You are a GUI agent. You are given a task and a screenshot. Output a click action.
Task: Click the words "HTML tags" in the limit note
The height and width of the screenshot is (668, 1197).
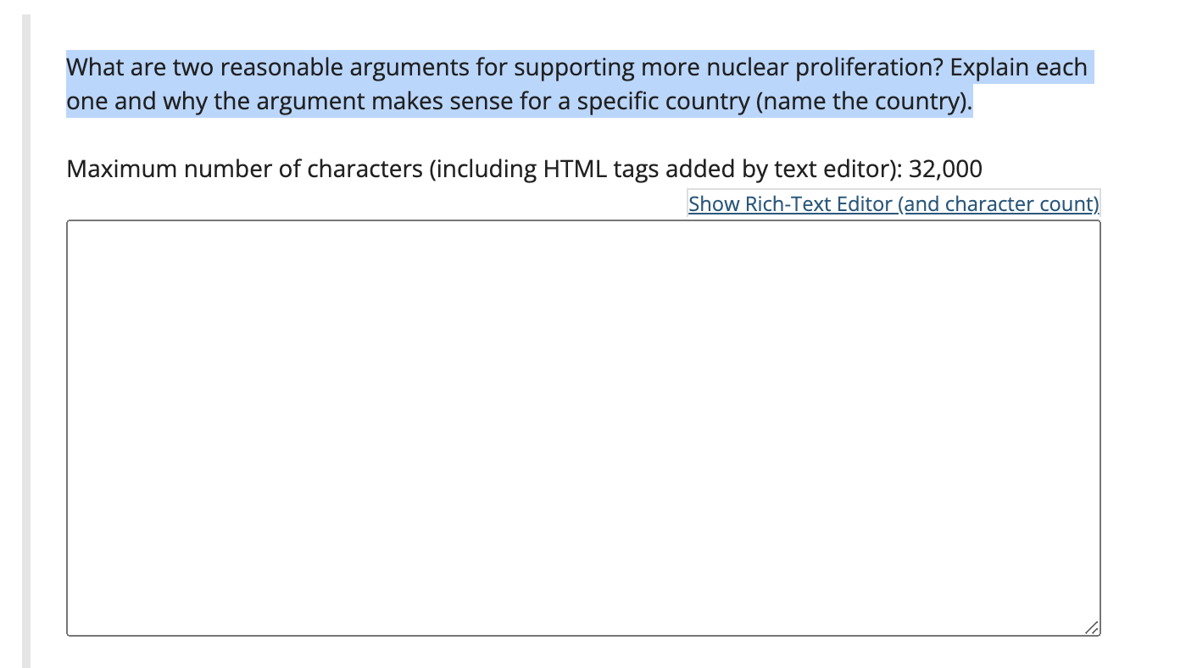click(600, 169)
